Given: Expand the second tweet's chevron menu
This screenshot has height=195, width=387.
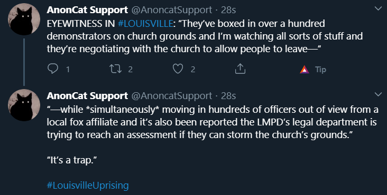Looking at the screenshot, I should point(378,94).
